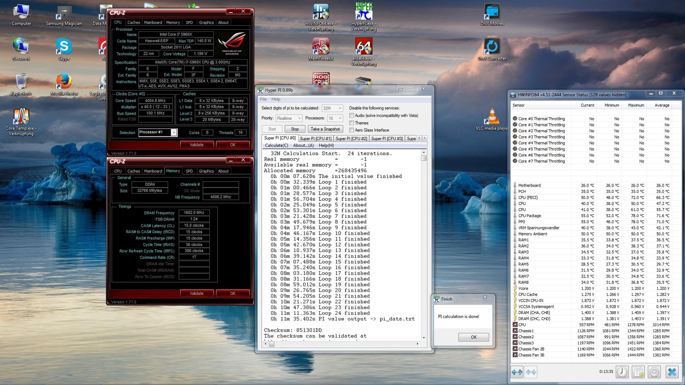Click the HWiNFO64 title bar icon

(513, 95)
